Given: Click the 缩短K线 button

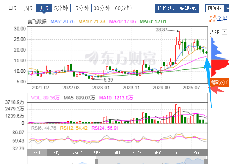Looking at the screenshot, I should click(x=188, y=8).
